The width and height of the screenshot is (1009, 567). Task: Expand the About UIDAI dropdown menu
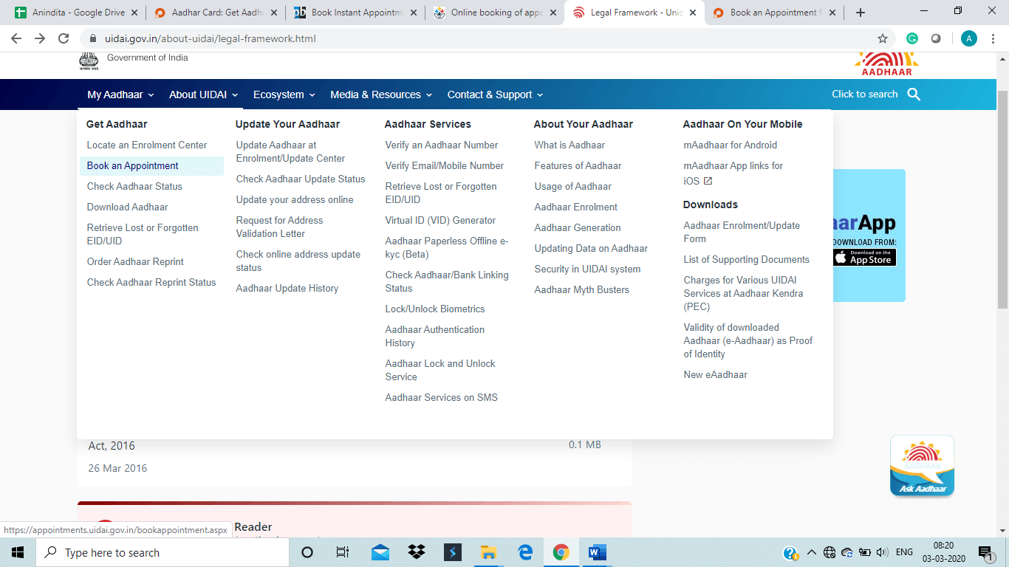(203, 94)
